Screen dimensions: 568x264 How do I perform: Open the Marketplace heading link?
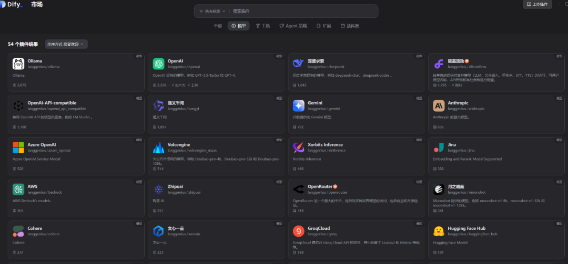coord(37,4)
